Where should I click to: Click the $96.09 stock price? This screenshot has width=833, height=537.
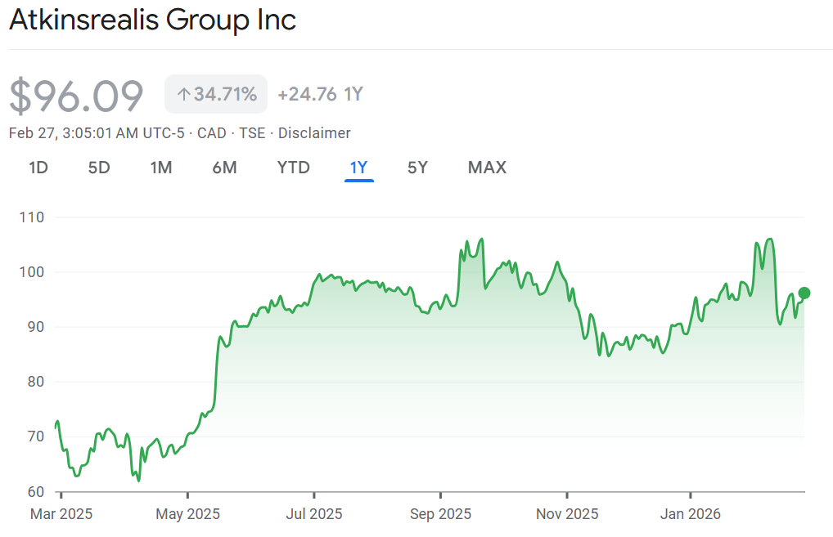tap(76, 96)
